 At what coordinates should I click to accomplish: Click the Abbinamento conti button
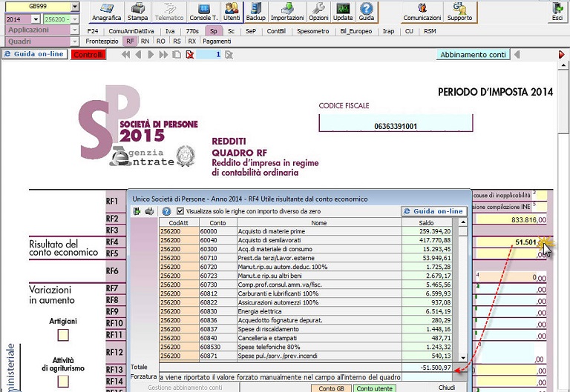point(473,54)
